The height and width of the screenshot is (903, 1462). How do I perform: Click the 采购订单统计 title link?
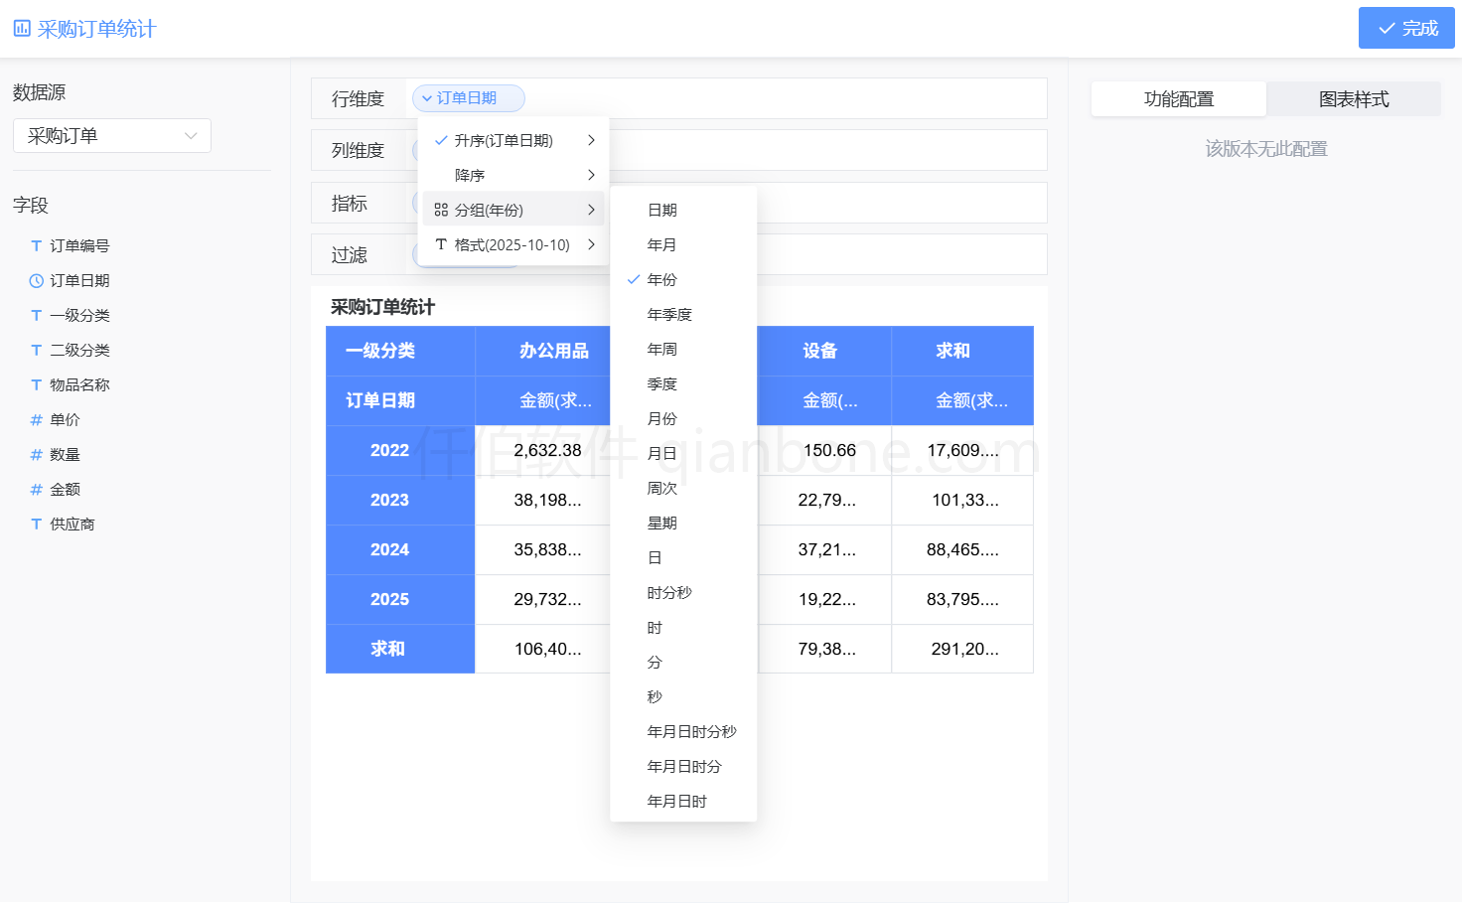pos(95,28)
